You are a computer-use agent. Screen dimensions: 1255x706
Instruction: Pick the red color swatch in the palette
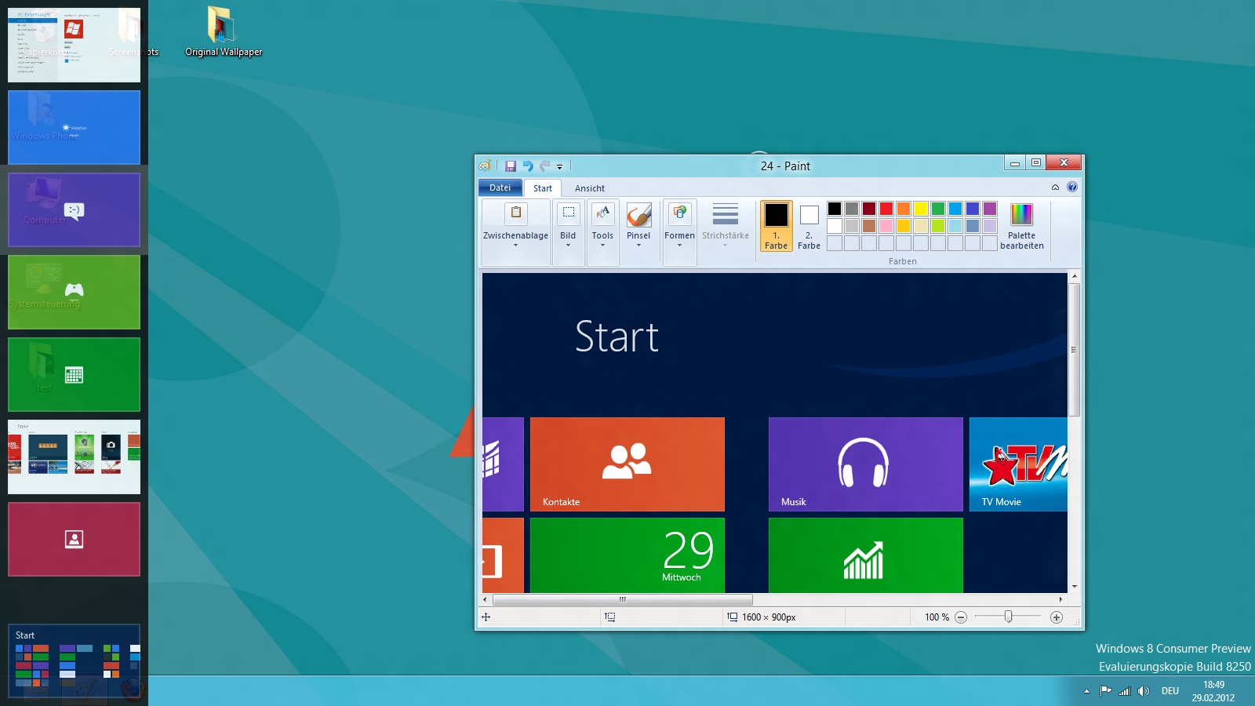pos(886,209)
